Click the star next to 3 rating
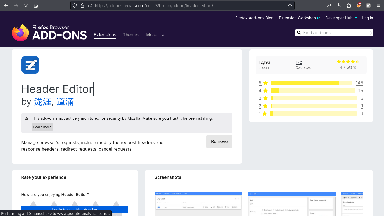The height and width of the screenshot is (216, 384). click(x=265, y=98)
